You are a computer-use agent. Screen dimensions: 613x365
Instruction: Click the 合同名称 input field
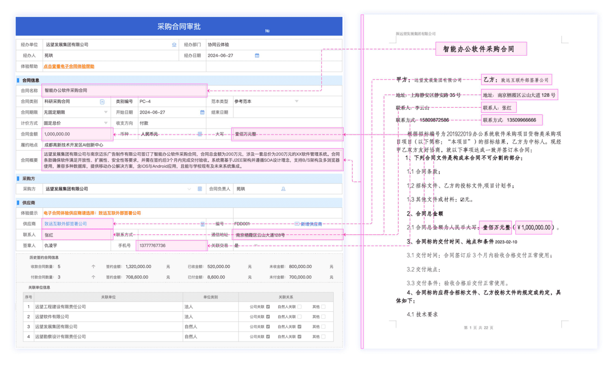click(124, 91)
